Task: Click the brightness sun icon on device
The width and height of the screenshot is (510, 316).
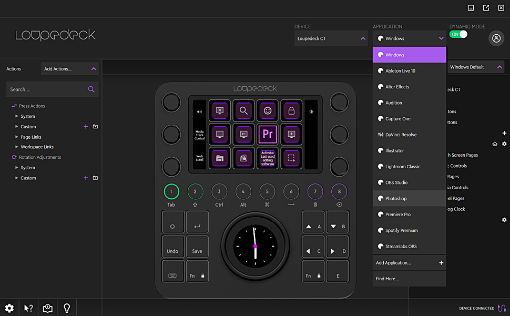Action: click(311, 111)
